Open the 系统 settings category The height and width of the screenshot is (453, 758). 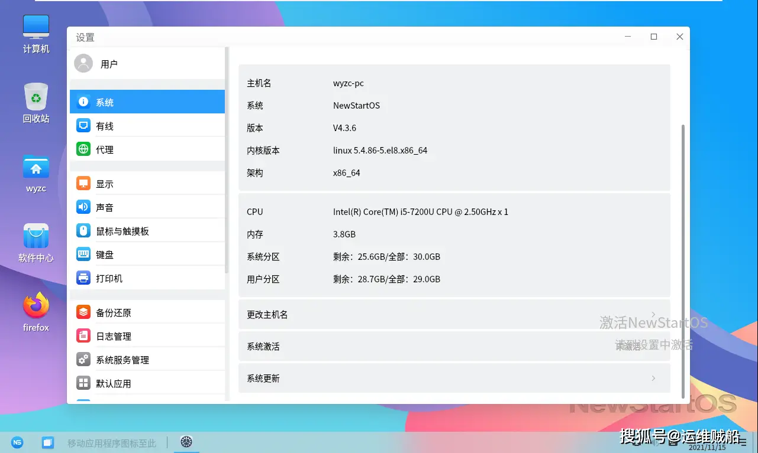pos(147,102)
